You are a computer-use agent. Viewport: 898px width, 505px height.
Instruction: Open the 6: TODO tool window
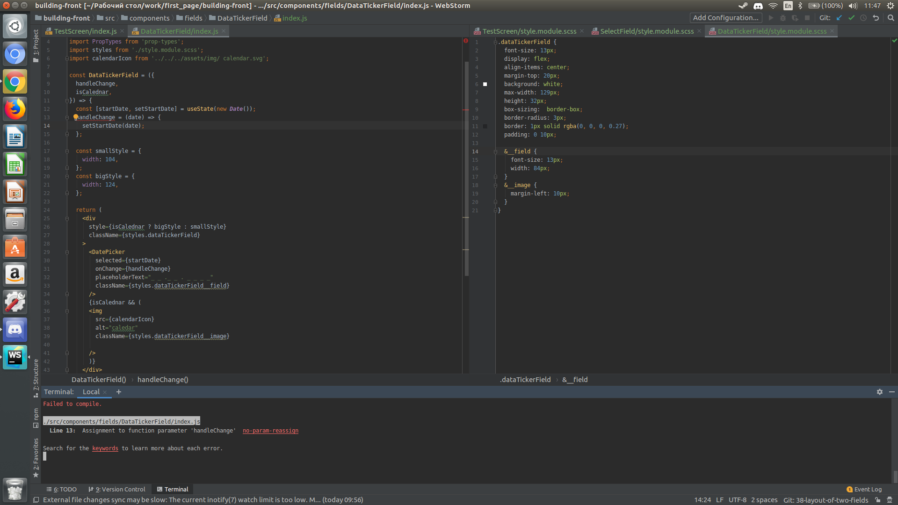point(61,489)
